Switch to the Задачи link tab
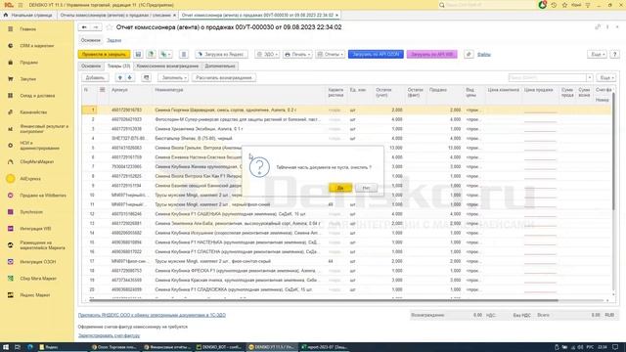 [113, 40]
